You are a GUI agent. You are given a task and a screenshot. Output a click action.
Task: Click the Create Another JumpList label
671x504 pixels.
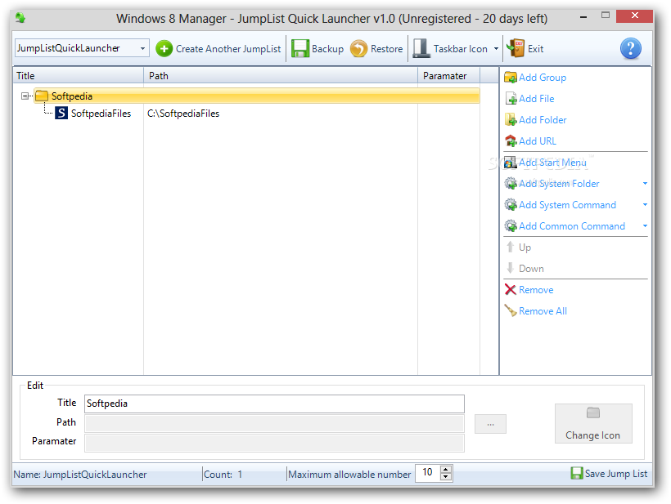[x=228, y=49]
